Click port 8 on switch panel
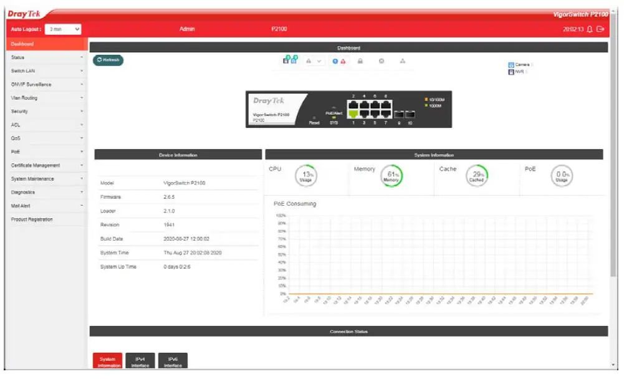This screenshot has height=379, width=624. [x=386, y=105]
